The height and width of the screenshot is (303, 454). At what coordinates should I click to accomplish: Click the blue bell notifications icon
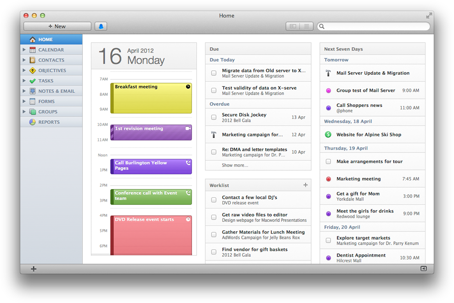[x=101, y=26]
